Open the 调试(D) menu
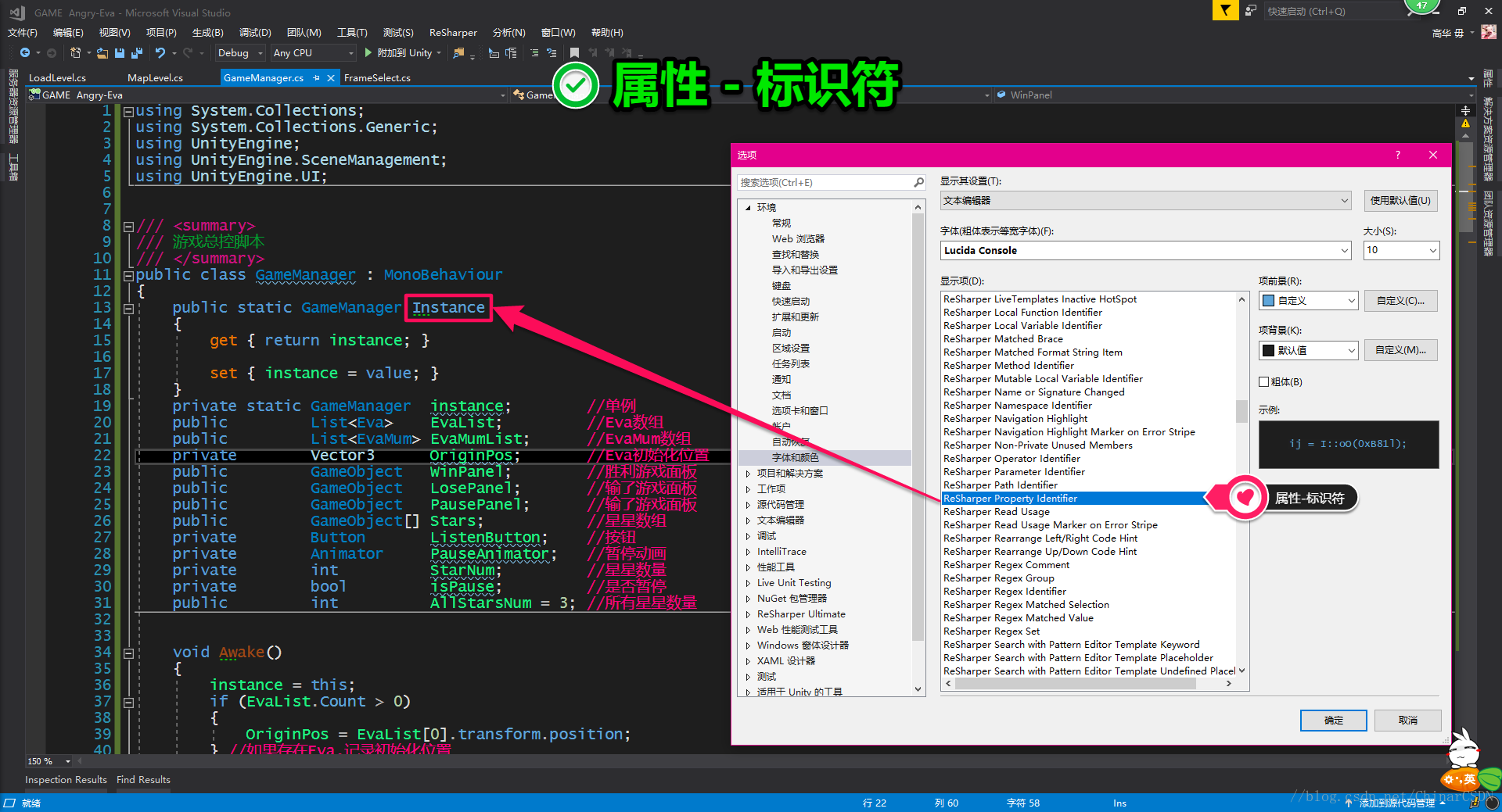Image resolution: width=1502 pixels, height=812 pixels. (x=255, y=32)
